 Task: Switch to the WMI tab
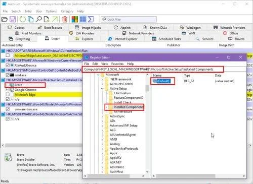coord(188,33)
